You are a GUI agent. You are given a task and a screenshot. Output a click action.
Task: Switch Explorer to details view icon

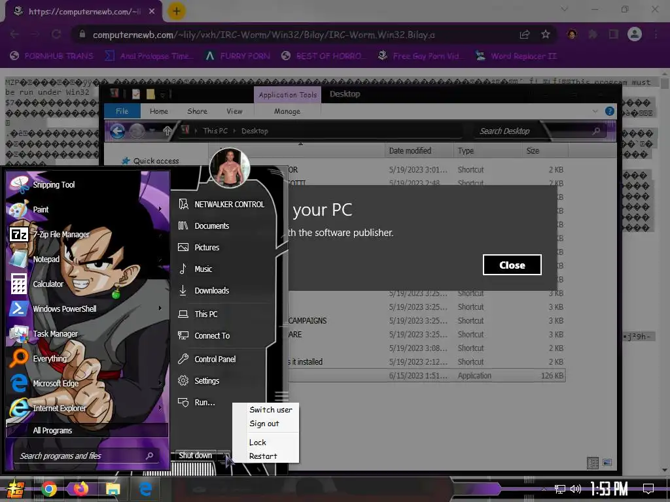(x=593, y=463)
